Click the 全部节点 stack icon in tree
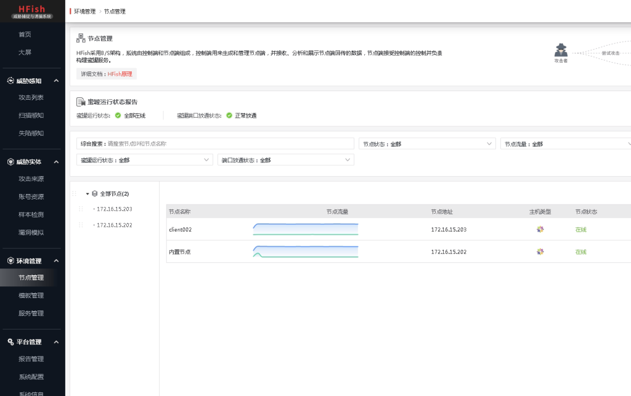The width and height of the screenshot is (631, 396). click(94, 193)
